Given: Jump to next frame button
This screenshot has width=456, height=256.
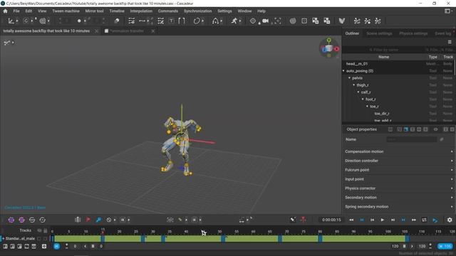Looking at the screenshot, I should click(x=393, y=220).
